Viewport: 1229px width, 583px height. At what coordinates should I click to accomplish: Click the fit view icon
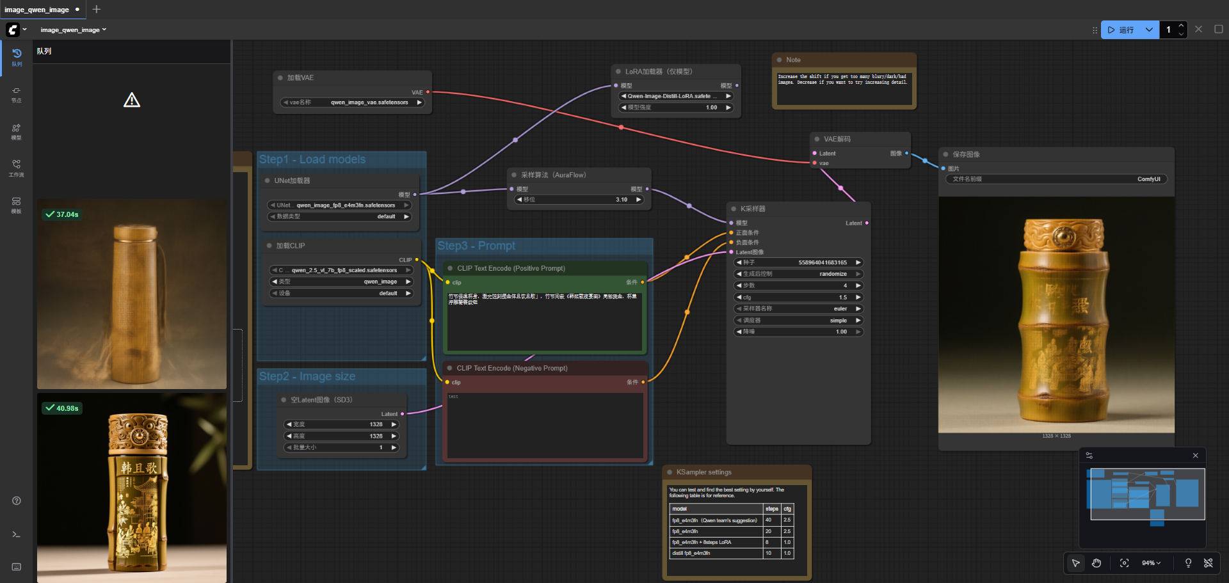point(1124,563)
